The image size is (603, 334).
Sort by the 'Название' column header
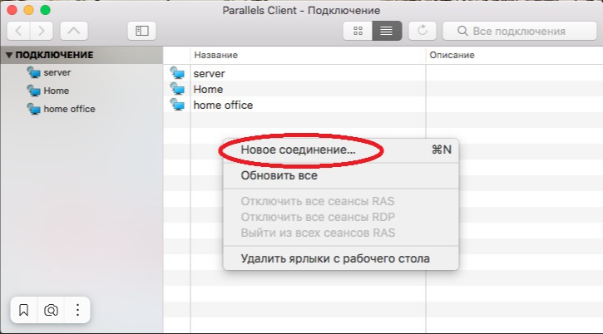pos(216,55)
